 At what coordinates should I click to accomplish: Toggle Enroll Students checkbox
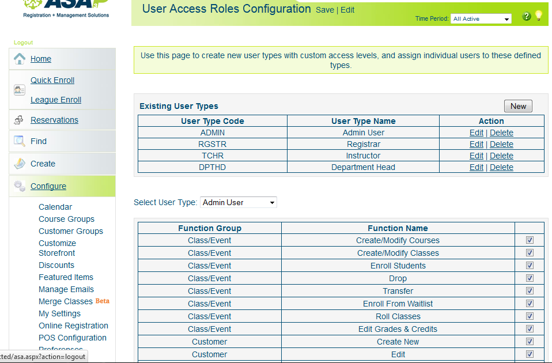pos(530,266)
